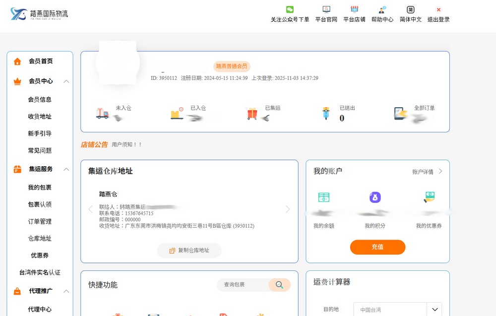The height and width of the screenshot is (316, 496).
Task: Click the search magnifier button
Action: [279, 285]
